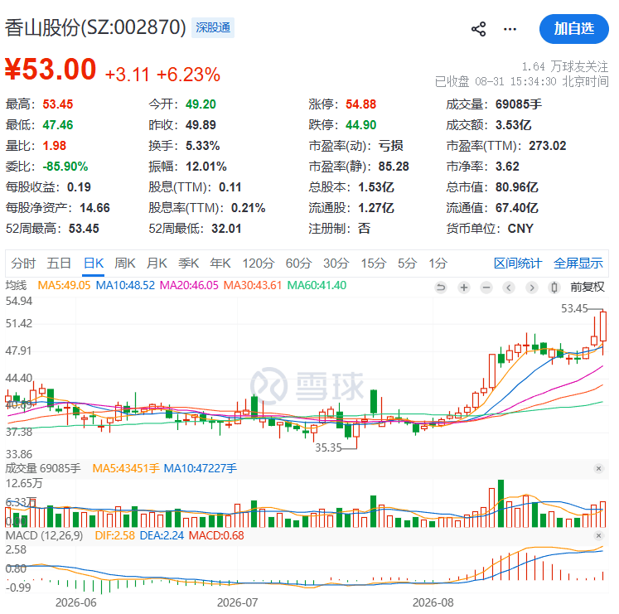Switch to 15分 interval
Screen dimensions: 619x614
(x=373, y=263)
